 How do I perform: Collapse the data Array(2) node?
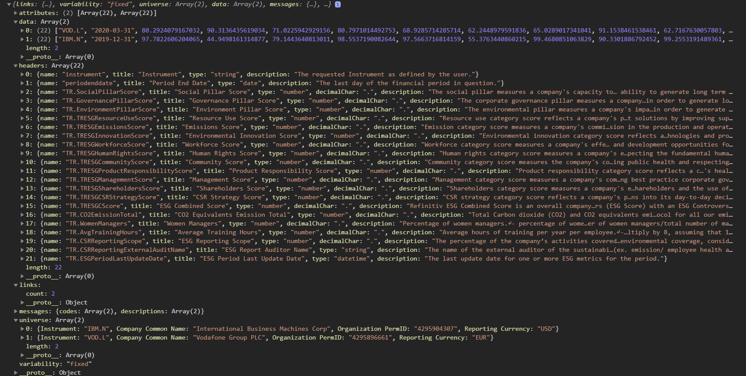tap(16, 22)
